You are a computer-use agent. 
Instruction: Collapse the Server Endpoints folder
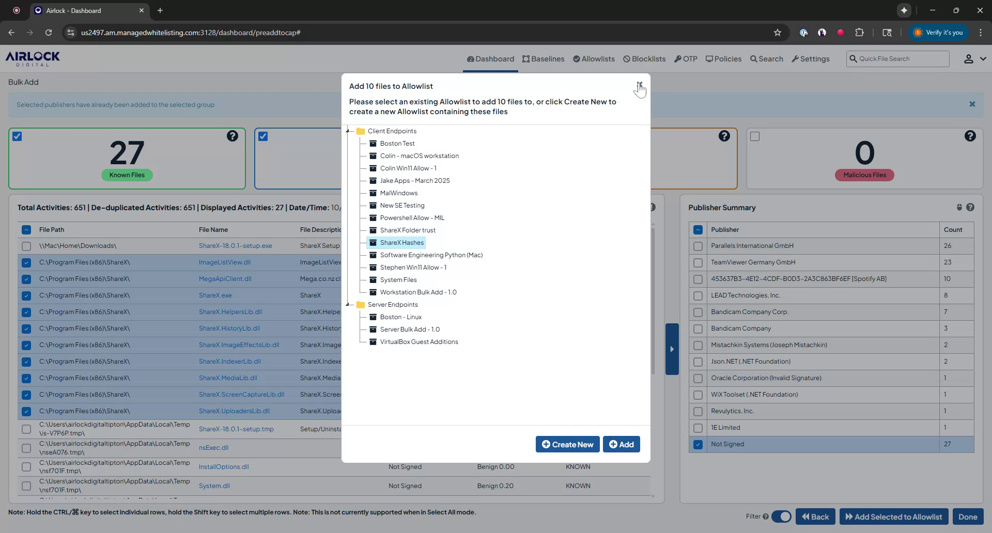348,305
